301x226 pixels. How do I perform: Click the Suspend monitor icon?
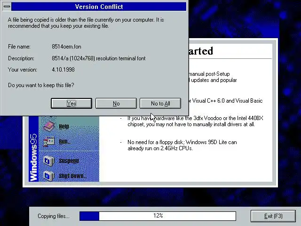click(x=49, y=161)
